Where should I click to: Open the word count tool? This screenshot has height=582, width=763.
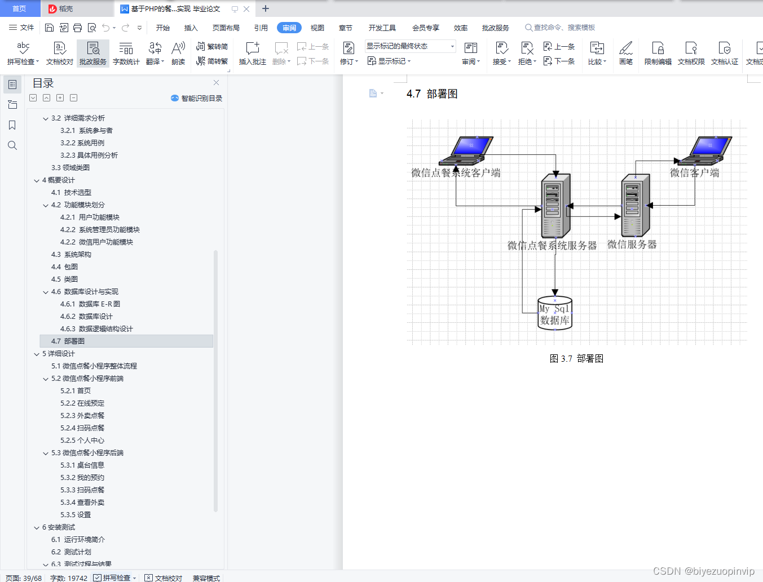pos(126,54)
